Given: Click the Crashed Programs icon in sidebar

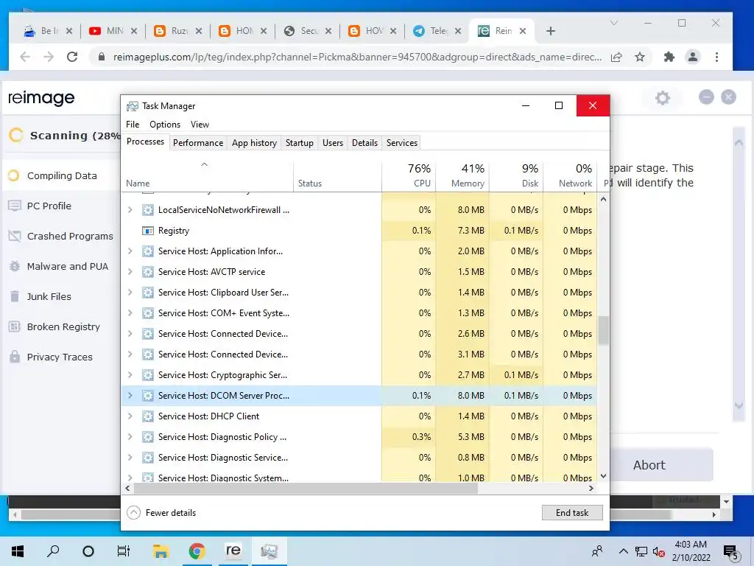Looking at the screenshot, I should point(15,237).
